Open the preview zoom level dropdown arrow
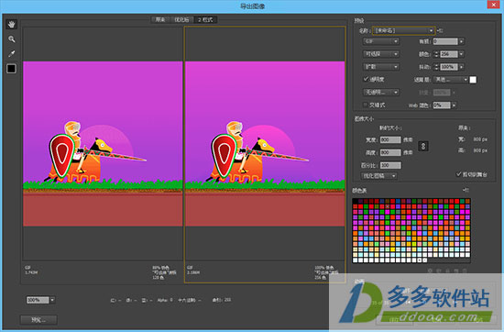 click(53, 300)
